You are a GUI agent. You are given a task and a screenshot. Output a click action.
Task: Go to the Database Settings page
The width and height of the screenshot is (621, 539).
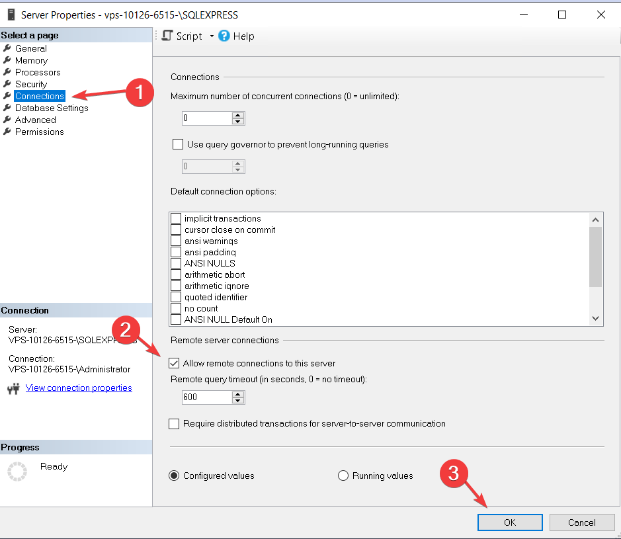coord(52,108)
